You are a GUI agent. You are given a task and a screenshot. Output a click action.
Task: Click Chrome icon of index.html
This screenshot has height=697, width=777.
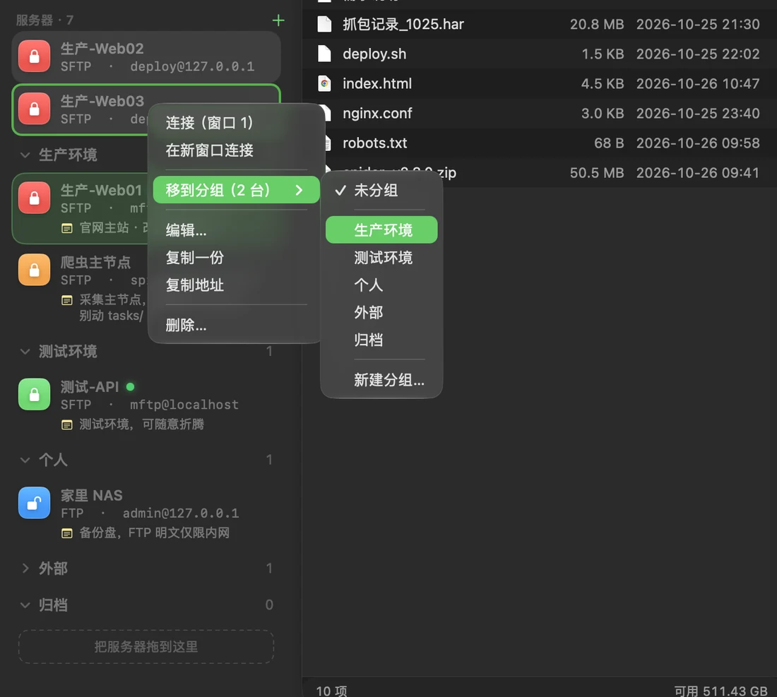325,83
